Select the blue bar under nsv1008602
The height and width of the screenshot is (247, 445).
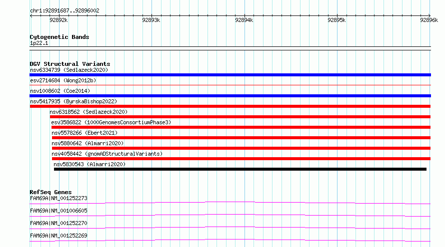(x=230, y=96)
